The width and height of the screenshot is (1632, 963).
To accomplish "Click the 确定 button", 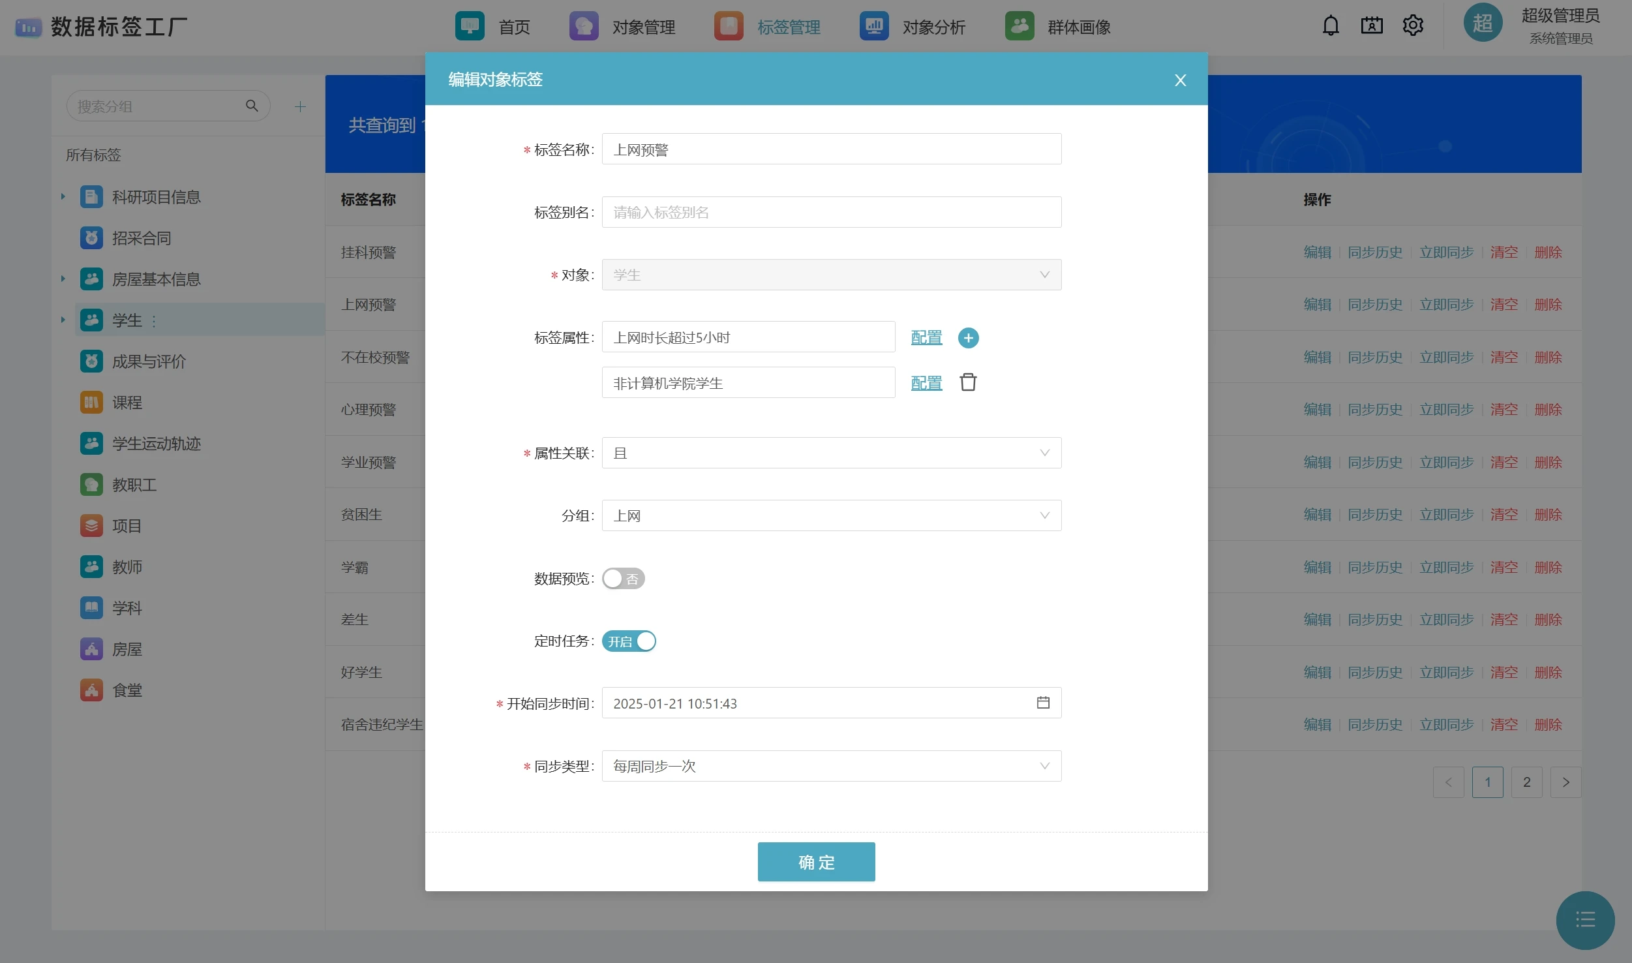I will (816, 862).
